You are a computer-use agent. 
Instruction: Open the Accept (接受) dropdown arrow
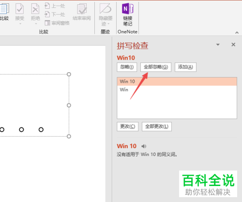(x=20, y=24)
